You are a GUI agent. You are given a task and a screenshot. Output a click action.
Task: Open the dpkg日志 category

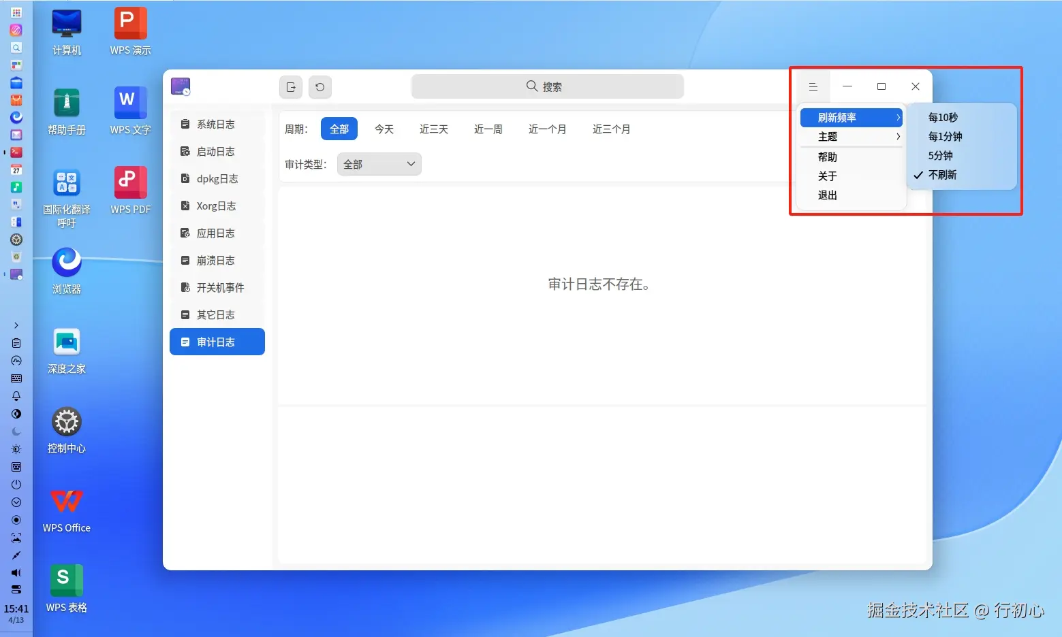tap(217, 178)
